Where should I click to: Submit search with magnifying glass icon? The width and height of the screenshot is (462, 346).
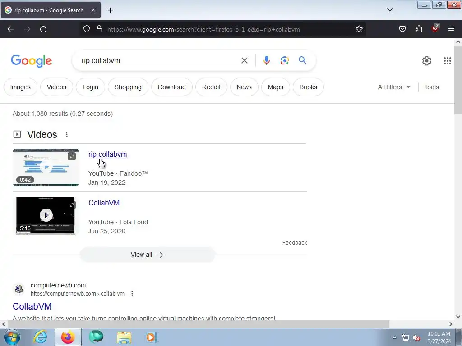click(x=302, y=60)
